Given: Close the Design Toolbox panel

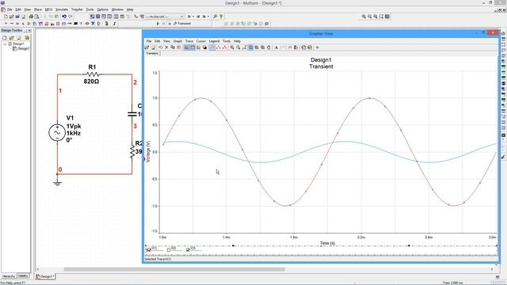Looking at the screenshot, I should (29, 30).
